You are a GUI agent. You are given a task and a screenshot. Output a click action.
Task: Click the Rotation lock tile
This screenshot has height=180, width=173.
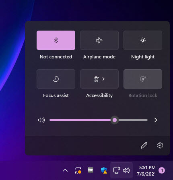(143, 79)
